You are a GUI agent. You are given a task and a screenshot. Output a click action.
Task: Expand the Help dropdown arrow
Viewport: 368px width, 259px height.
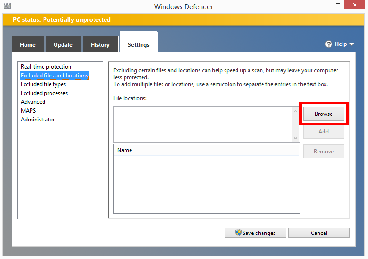tap(352, 44)
